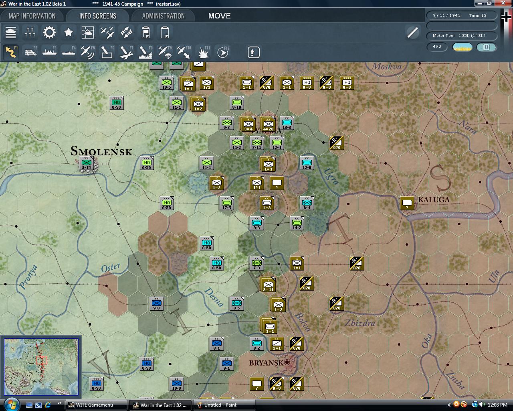Image resolution: width=513 pixels, height=411 pixels.
Task: Open the losses screen with crosses icon
Action: pyautogui.click(x=30, y=33)
